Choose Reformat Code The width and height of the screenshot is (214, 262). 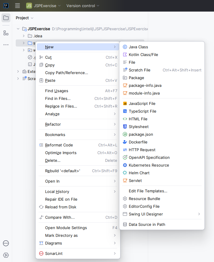point(78,145)
